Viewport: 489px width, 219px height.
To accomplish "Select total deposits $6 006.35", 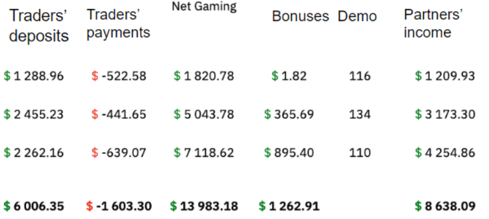I will point(34,206).
